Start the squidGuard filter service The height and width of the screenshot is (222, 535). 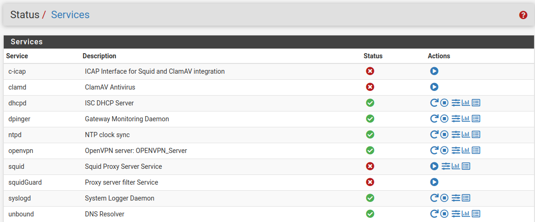coord(434,182)
